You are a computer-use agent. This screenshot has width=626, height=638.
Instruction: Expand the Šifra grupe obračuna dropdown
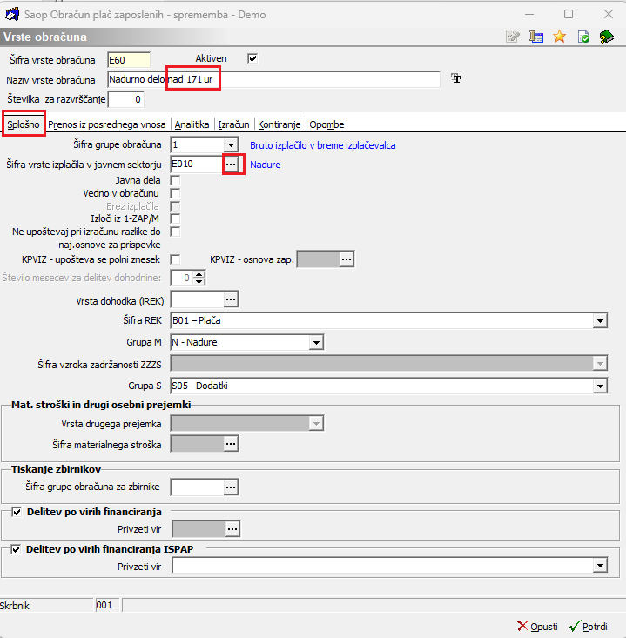[231, 144]
